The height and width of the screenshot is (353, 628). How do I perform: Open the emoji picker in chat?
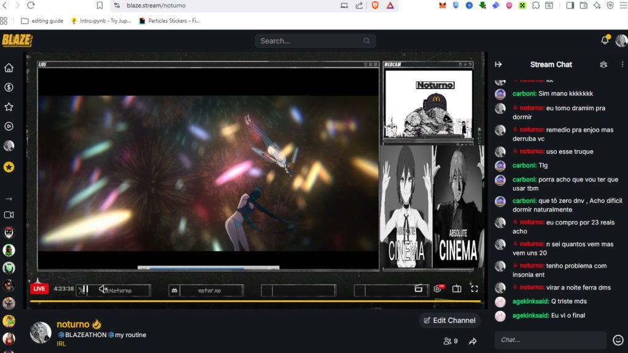point(618,340)
